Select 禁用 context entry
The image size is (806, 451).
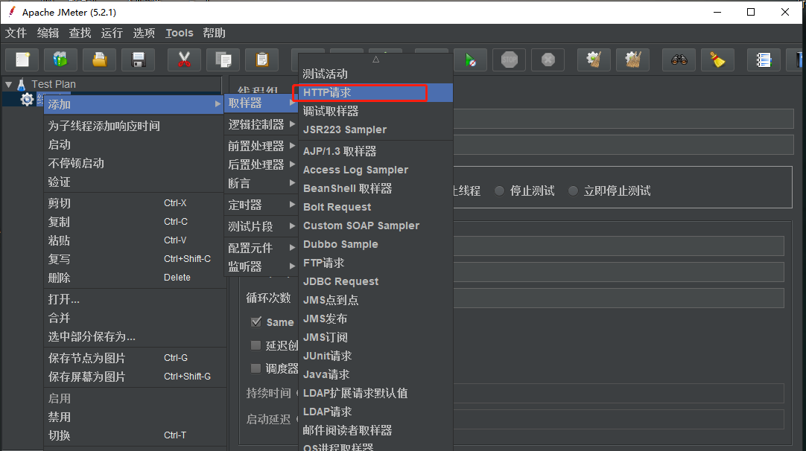(x=133, y=417)
